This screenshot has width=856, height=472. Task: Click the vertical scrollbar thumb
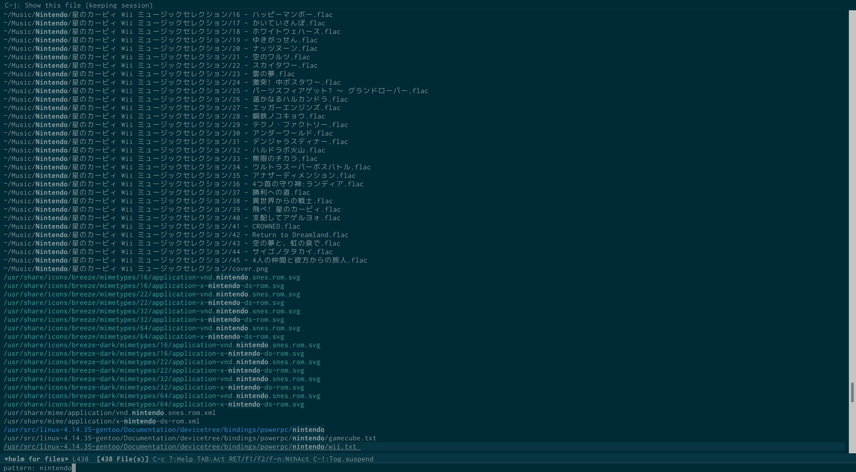point(852,392)
